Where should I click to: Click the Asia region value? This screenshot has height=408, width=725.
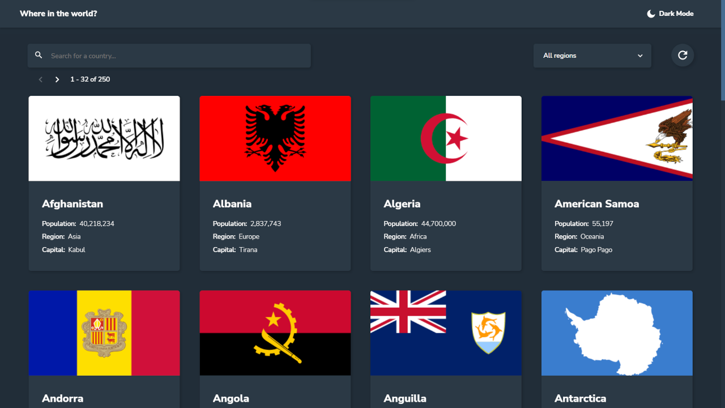tap(74, 237)
